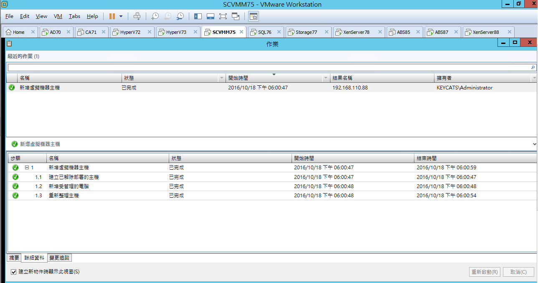Click the result name 192.168.110.88
Screen dimensions: 538x283
350,88
